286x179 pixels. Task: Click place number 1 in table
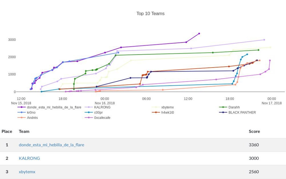point(7,145)
